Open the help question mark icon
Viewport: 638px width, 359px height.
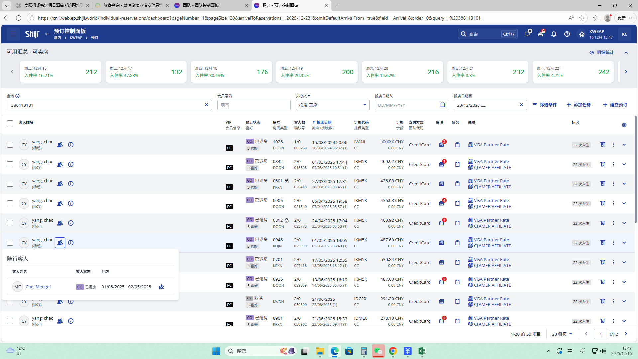click(x=567, y=34)
